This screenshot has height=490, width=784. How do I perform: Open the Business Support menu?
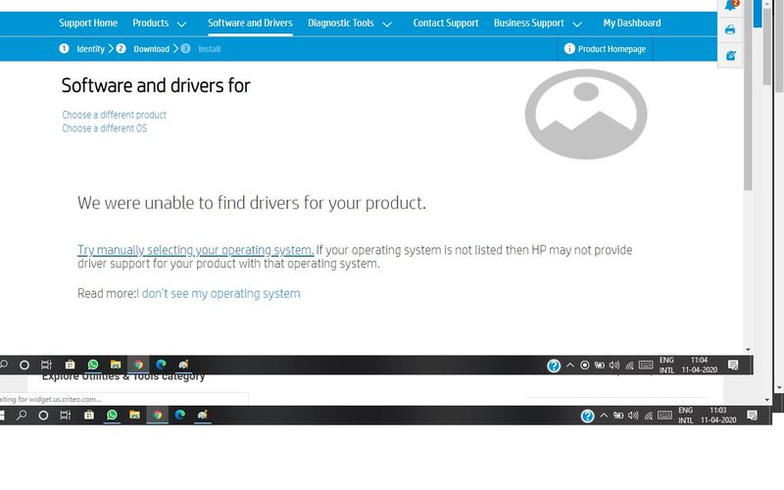coord(528,23)
